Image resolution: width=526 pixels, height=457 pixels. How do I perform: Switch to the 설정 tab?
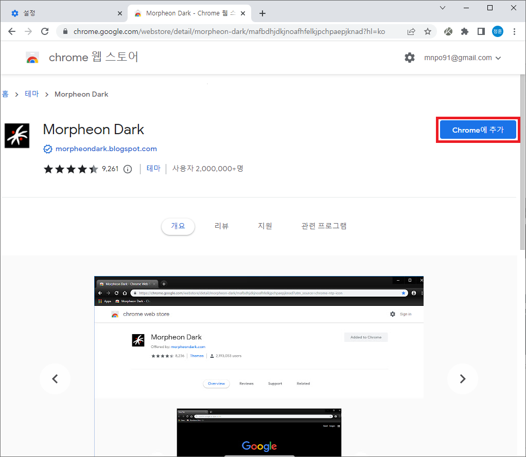click(x=64, y=13)
